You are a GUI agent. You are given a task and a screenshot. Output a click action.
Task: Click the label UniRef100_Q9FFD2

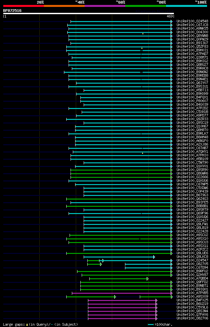(x=192, y=282)
